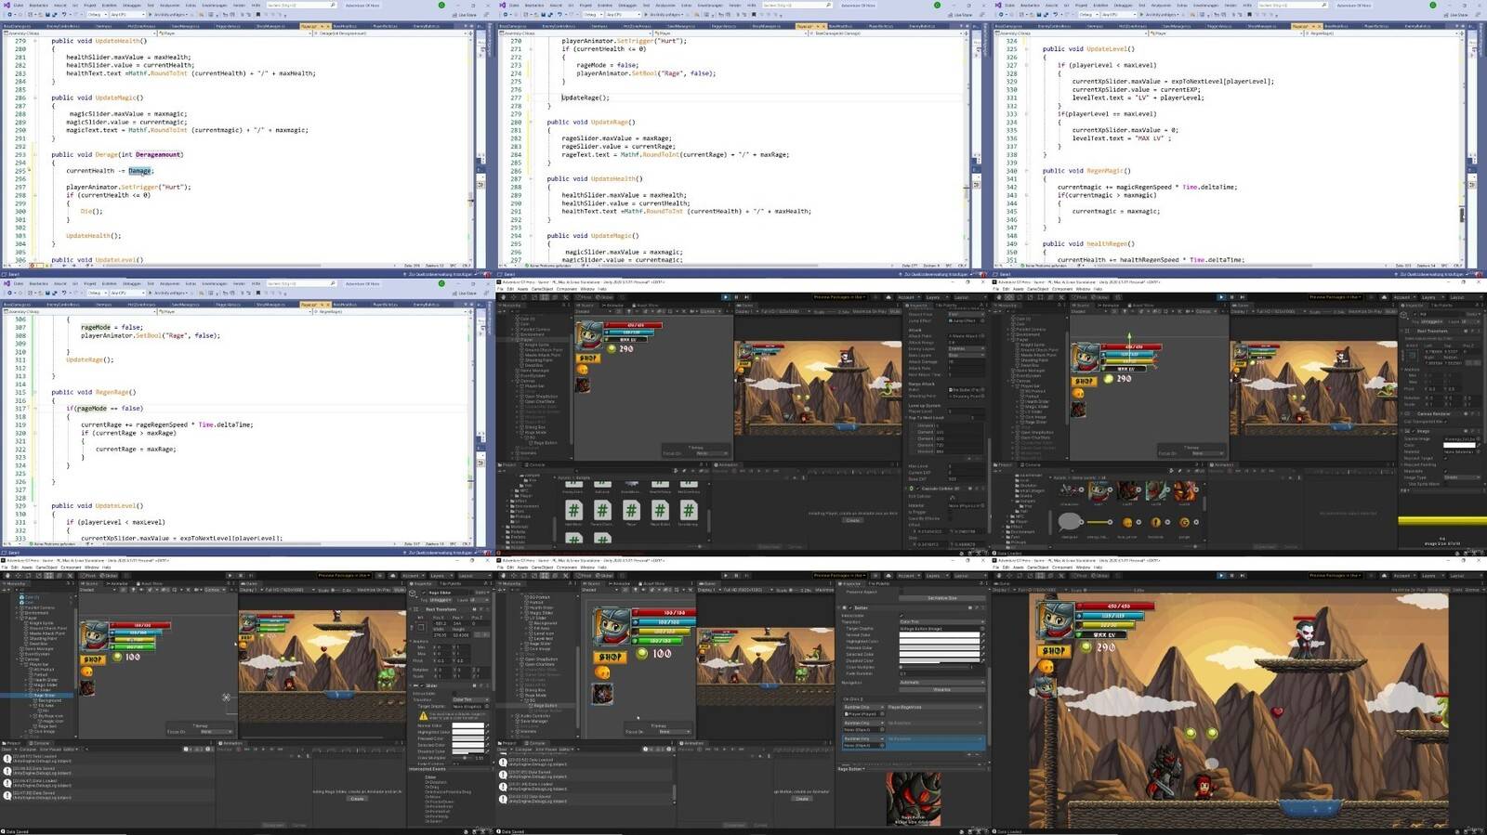Click SHOP button in the maximized game view
This screenshot has width=1487, height=835.
1054,650
